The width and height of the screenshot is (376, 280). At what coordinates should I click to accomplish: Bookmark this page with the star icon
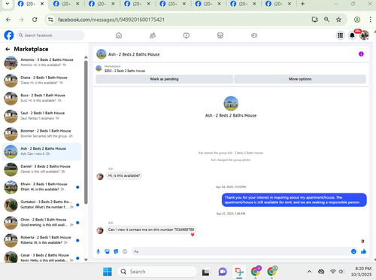point(338,20)
